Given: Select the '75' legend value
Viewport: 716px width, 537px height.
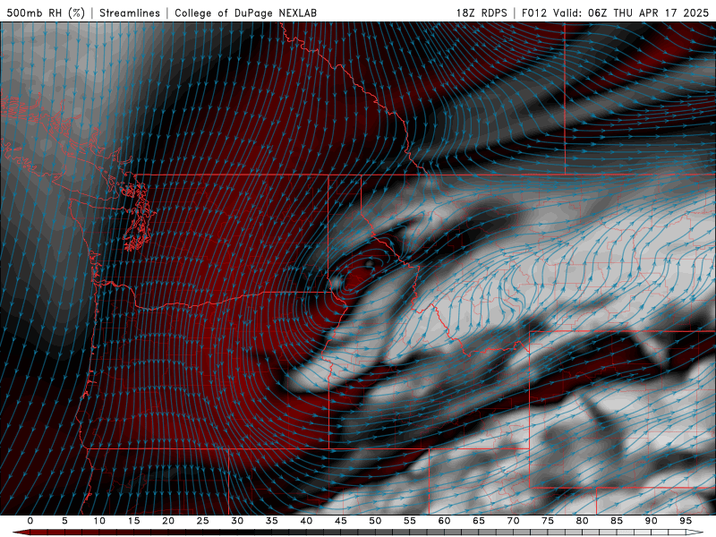Looking at the screenshot, I should click(548, 521).
